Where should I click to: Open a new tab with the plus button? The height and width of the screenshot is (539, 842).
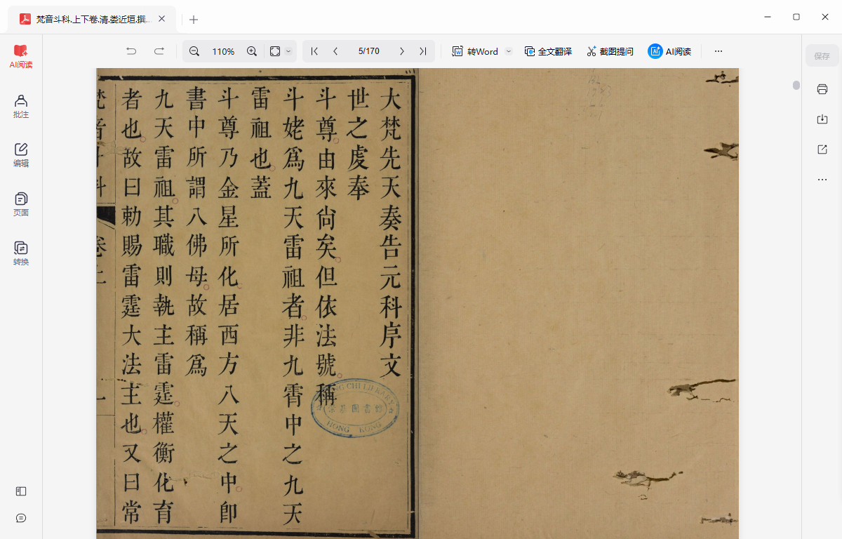coord(194,20)
